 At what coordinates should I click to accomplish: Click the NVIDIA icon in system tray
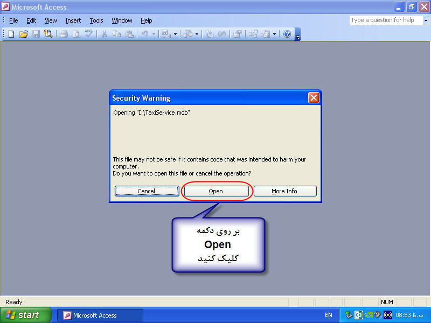(369, 315)
